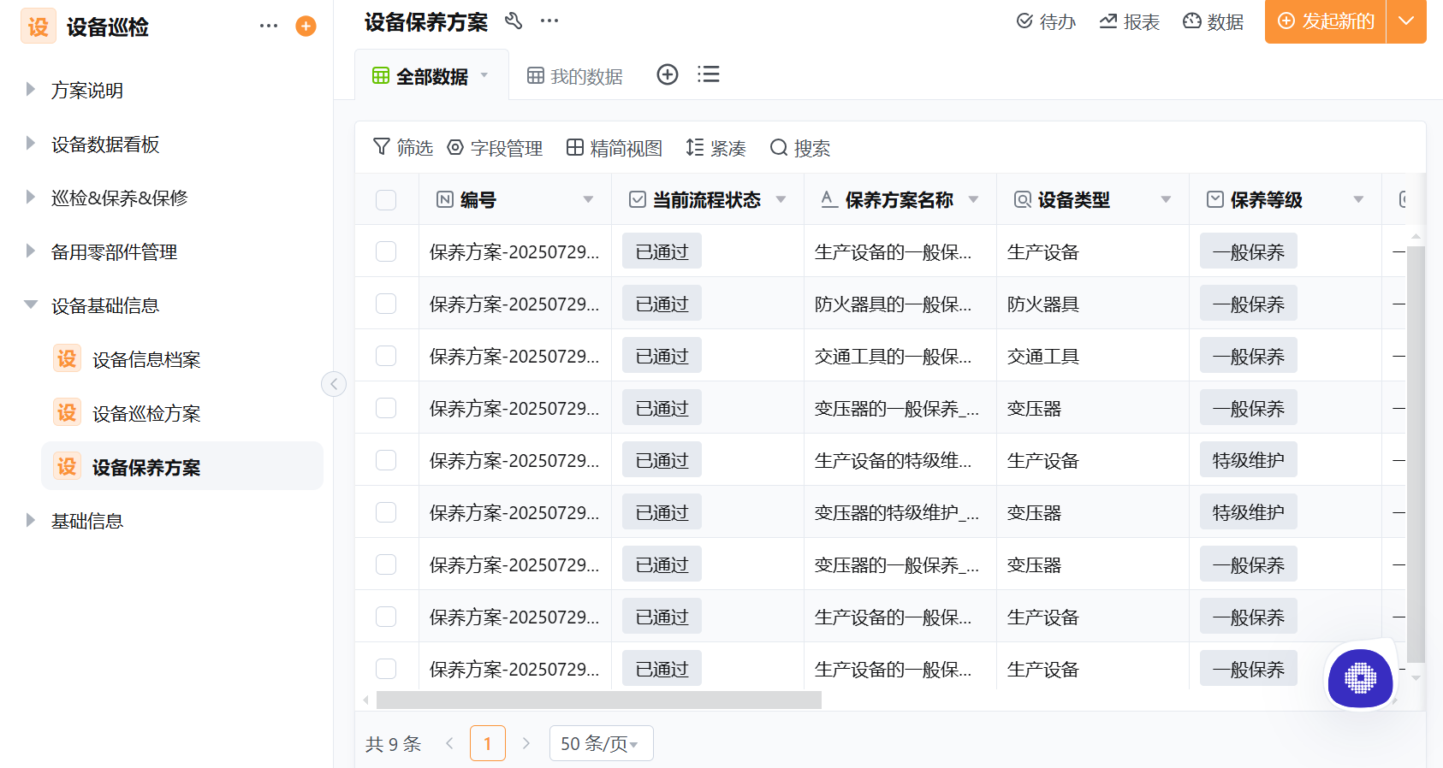Click the wrench icon beside 设备保养方案 title
The image size is (1443, 768).
514,21
